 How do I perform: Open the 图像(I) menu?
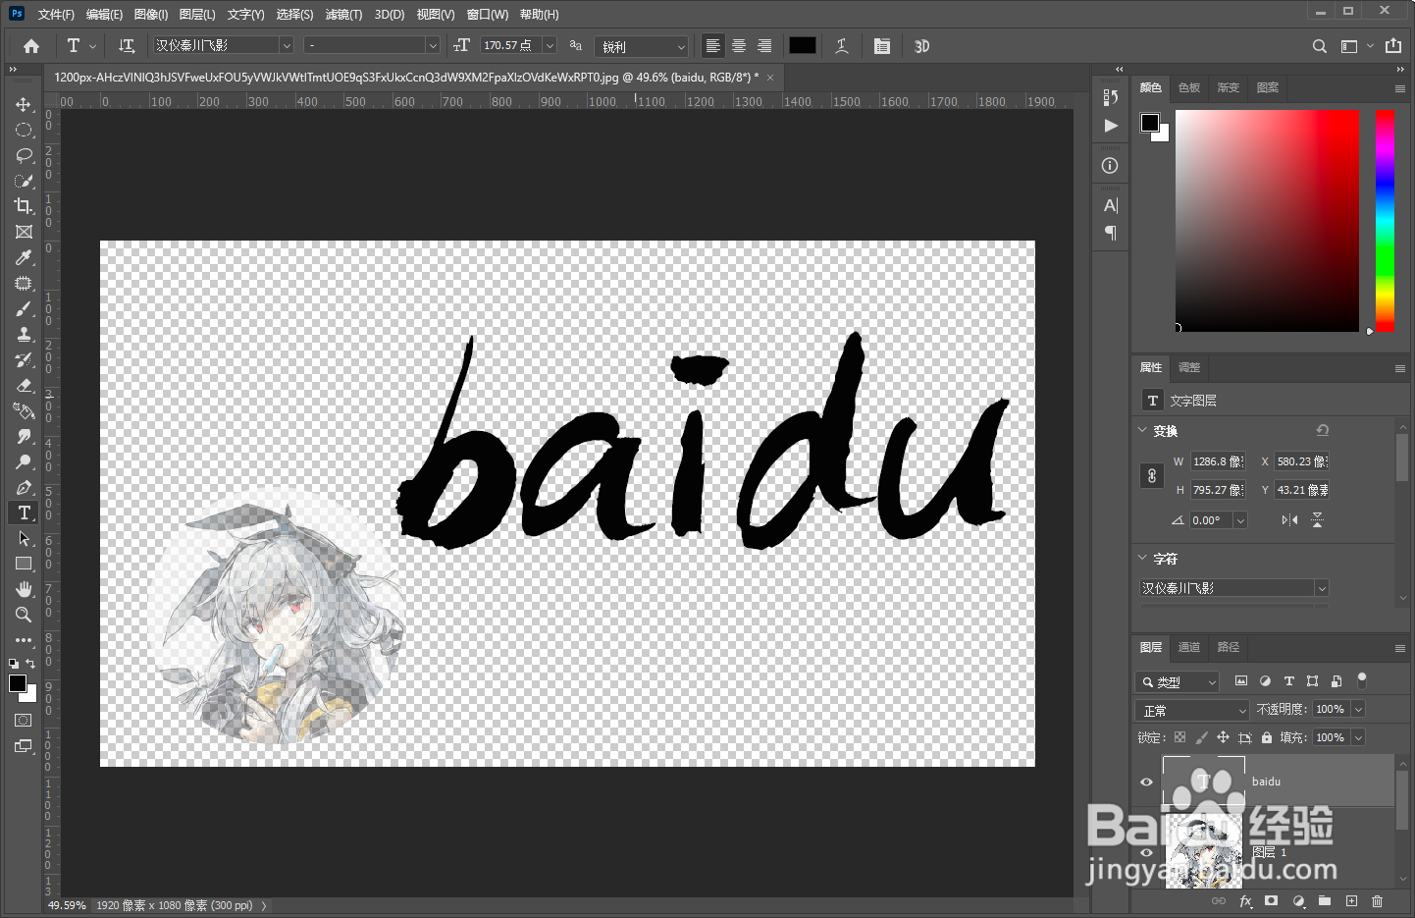pos(151,15)
